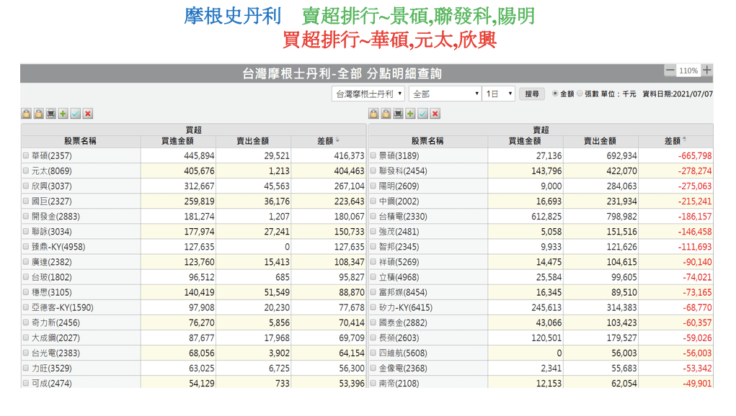The height and width of the screenshot is (416, 736).
Task: Click the red X icon above the 買超 table
Action: (x=88, y=114)
